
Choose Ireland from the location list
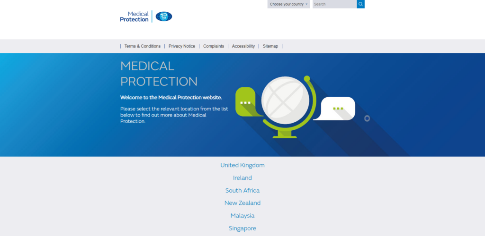(242, 178)
